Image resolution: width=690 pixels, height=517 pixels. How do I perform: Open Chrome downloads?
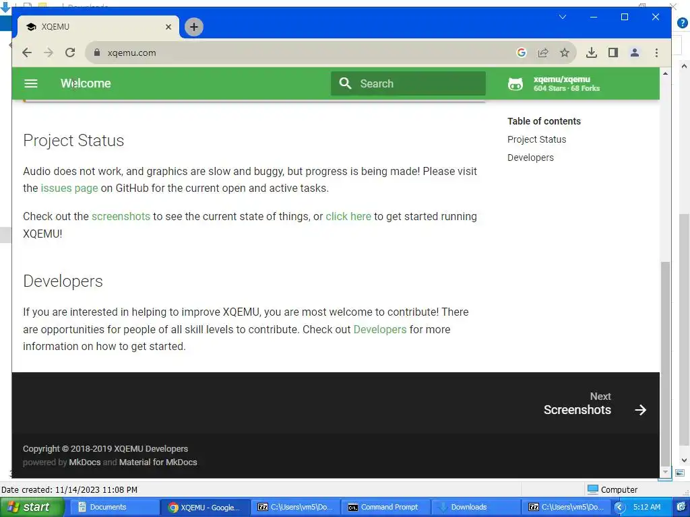point(592,53)
